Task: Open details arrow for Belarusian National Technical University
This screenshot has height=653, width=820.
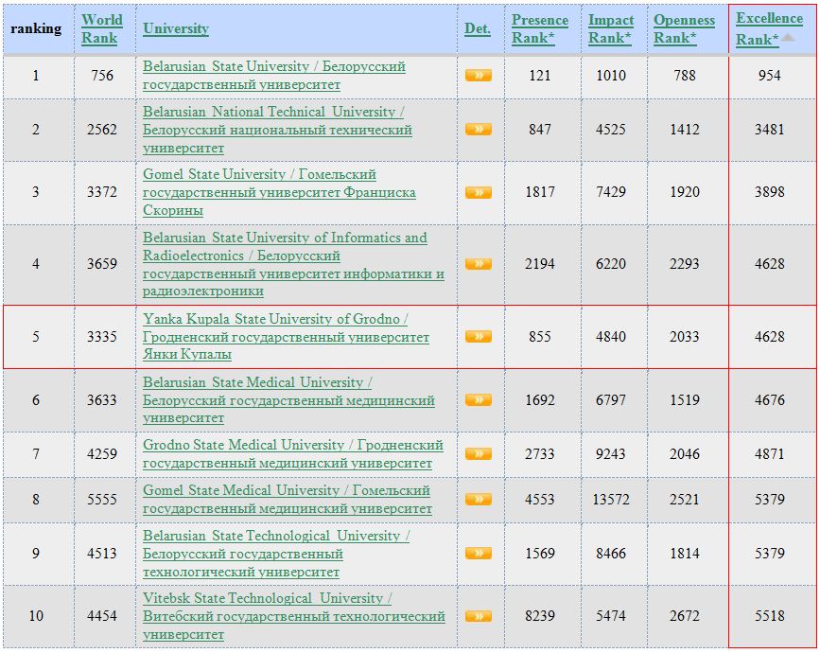Action: 478,130
